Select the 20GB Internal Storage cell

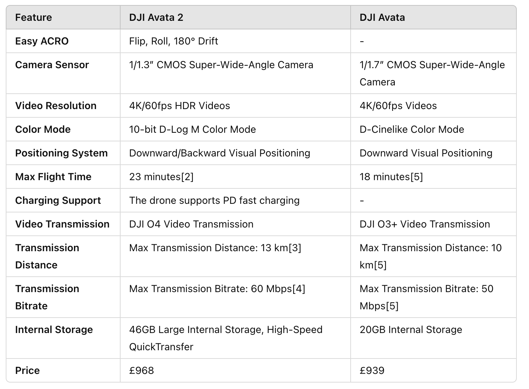click(x=411, y=330)
